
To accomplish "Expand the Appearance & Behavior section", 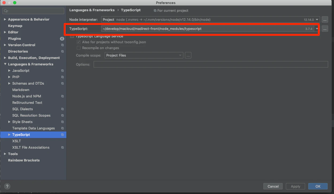I will click(5, 19).
